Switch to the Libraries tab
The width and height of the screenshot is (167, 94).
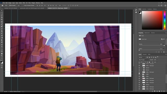pyautogui.click(x=153, y=33)
